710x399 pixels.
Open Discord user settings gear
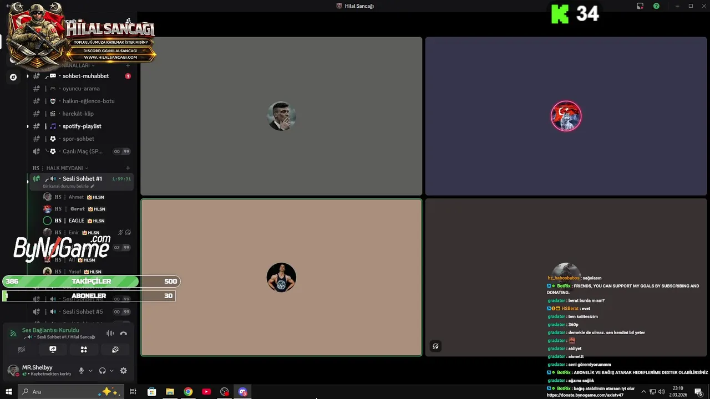pyautogui.click(x=123, y=371)
